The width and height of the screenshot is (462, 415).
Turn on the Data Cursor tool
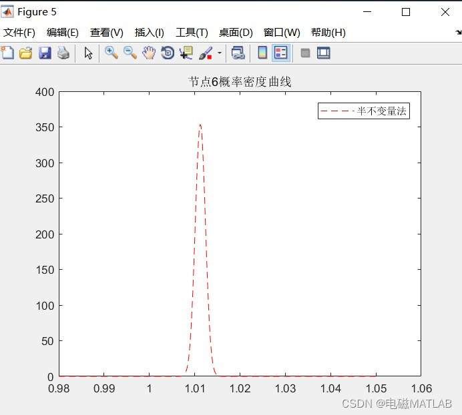[186, 53]
